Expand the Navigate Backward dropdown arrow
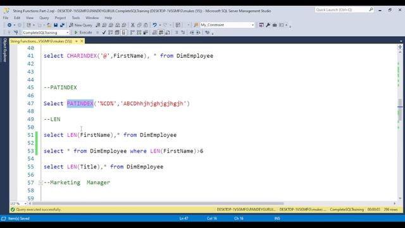 click(14, 25)
